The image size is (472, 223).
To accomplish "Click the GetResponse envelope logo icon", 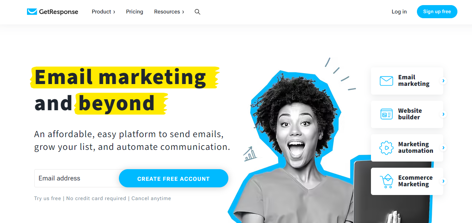I will point(32,12).
